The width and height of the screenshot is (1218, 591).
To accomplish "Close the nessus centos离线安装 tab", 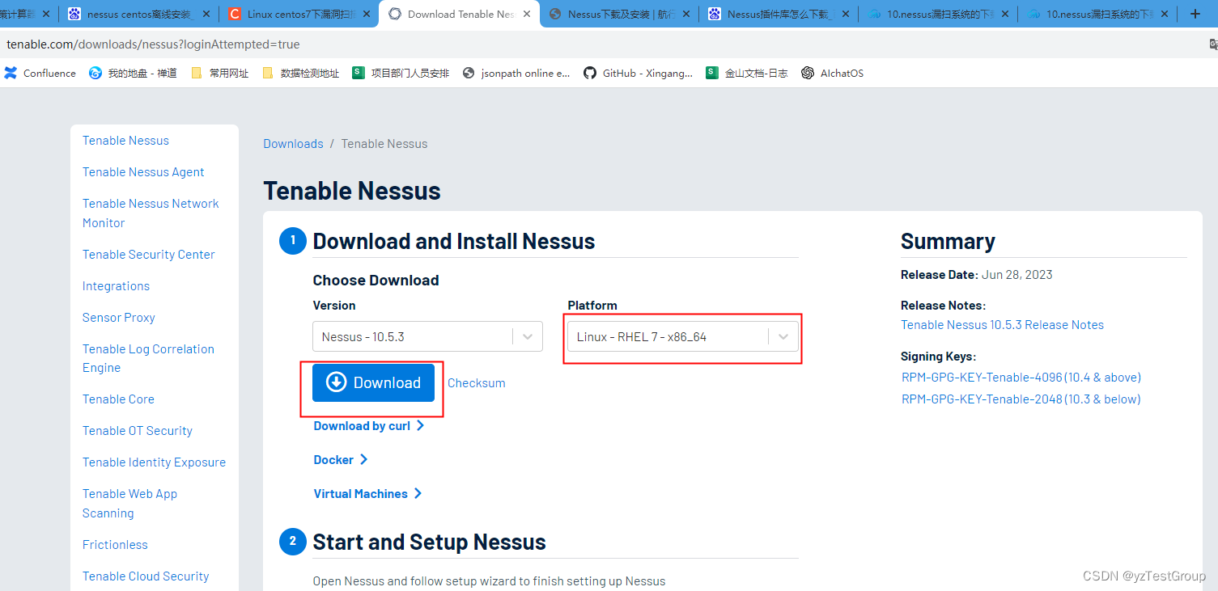I will point(206,14).
